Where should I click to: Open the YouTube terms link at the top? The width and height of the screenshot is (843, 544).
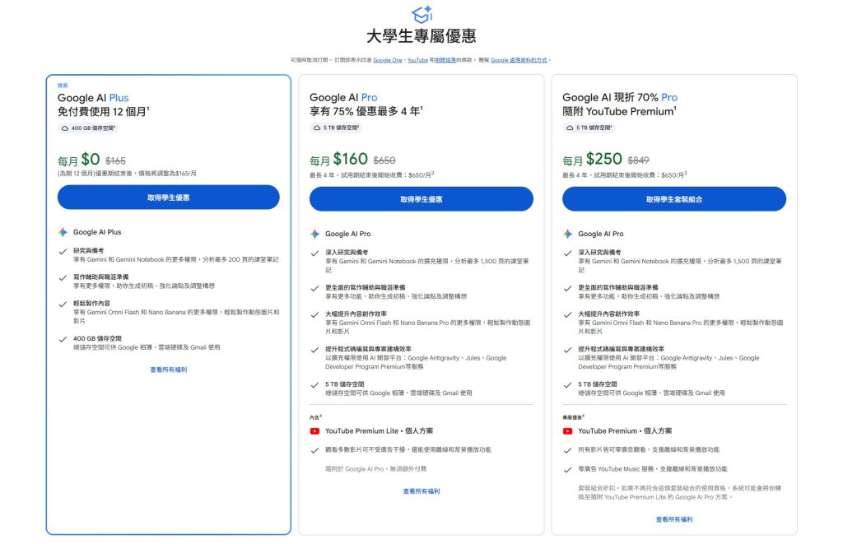tap(417, 60)
